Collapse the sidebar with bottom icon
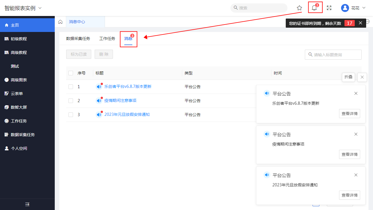This screenshot has width=373, height=210. coord(27,204)
